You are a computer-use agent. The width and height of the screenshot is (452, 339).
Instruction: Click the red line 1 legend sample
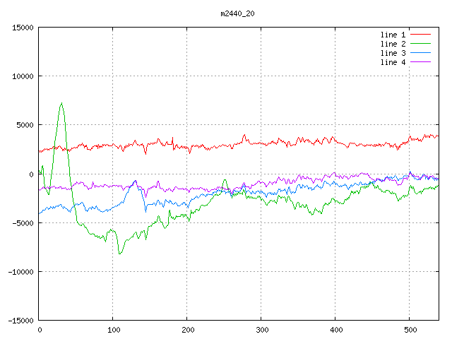[421, 35]
